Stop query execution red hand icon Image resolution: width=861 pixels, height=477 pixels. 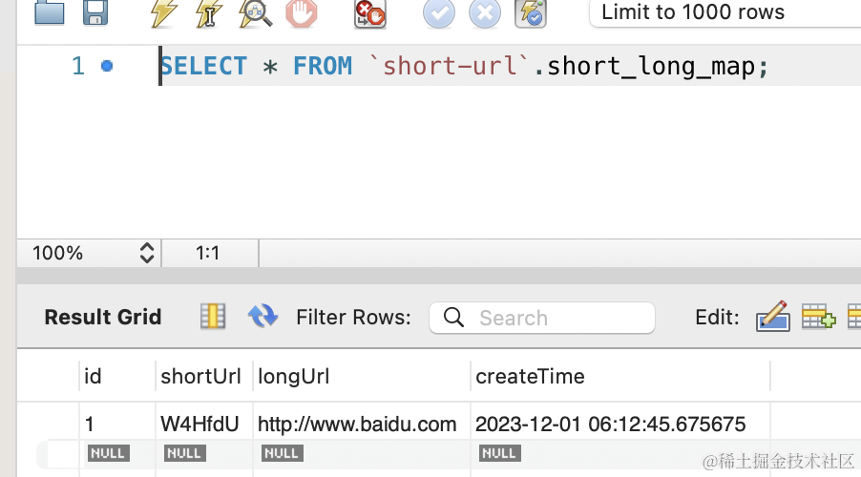[x=302, y=13]
